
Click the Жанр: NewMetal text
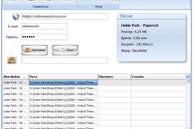[x=134, y=51]
